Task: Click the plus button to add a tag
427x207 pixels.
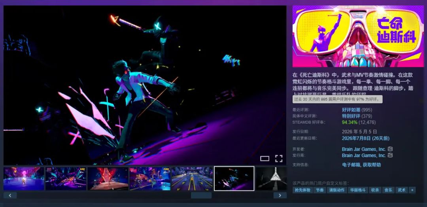Action: pyautogui.click(x=412, y=190)
